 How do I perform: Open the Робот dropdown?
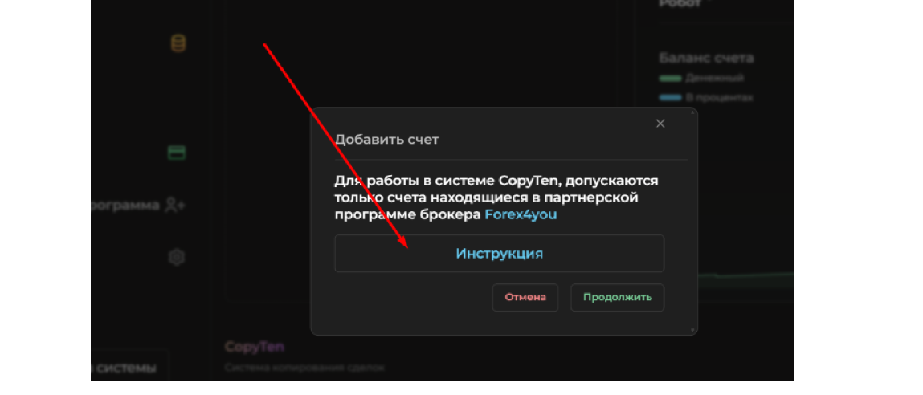684,3
